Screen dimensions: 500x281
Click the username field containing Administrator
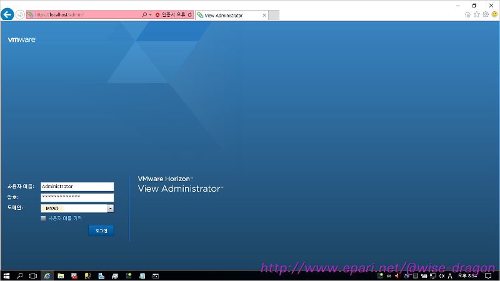[x=77, y=186]
